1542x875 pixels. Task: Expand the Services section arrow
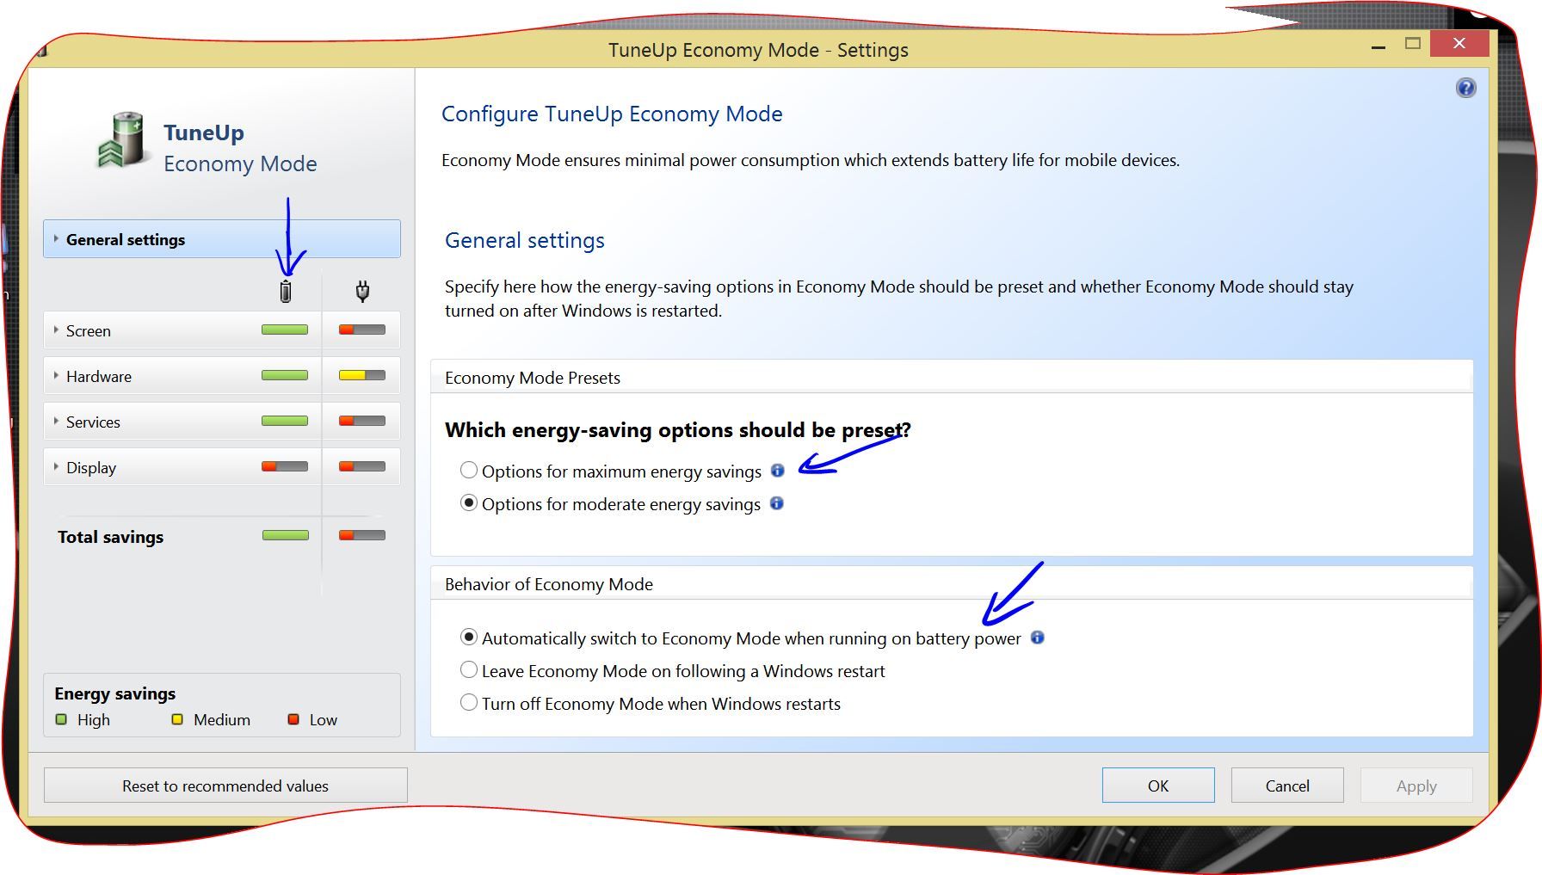pos(56,421)
